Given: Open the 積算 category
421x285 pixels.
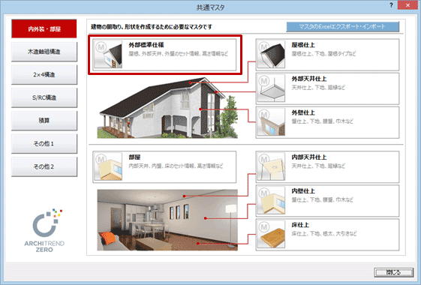Looking at the screenshot, I should pyautogui.click(x=44, y=121).
